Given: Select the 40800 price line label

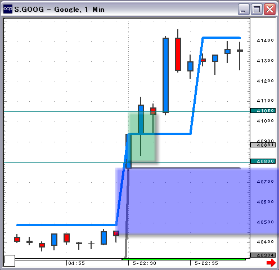Looking at the screenshot, I should (263, 161).
